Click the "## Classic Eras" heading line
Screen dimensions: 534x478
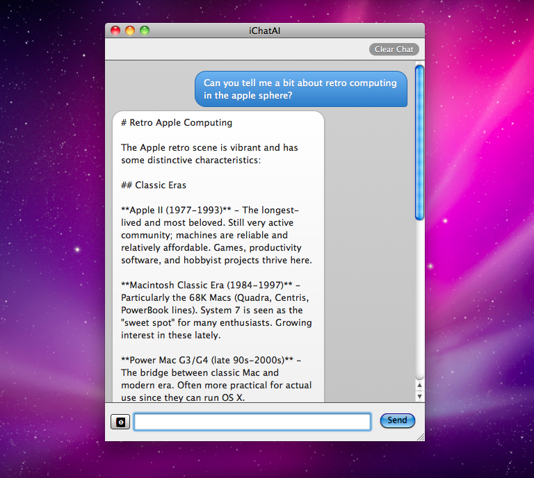(154, 185)
